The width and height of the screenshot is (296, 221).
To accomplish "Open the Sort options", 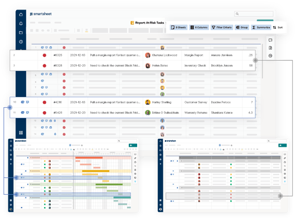I will click(278, 27).
